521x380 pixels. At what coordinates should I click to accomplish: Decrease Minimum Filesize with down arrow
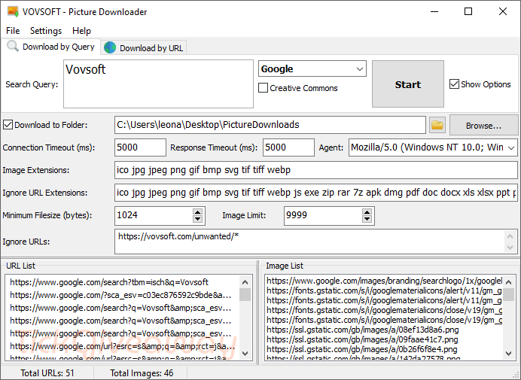point(198,219)
